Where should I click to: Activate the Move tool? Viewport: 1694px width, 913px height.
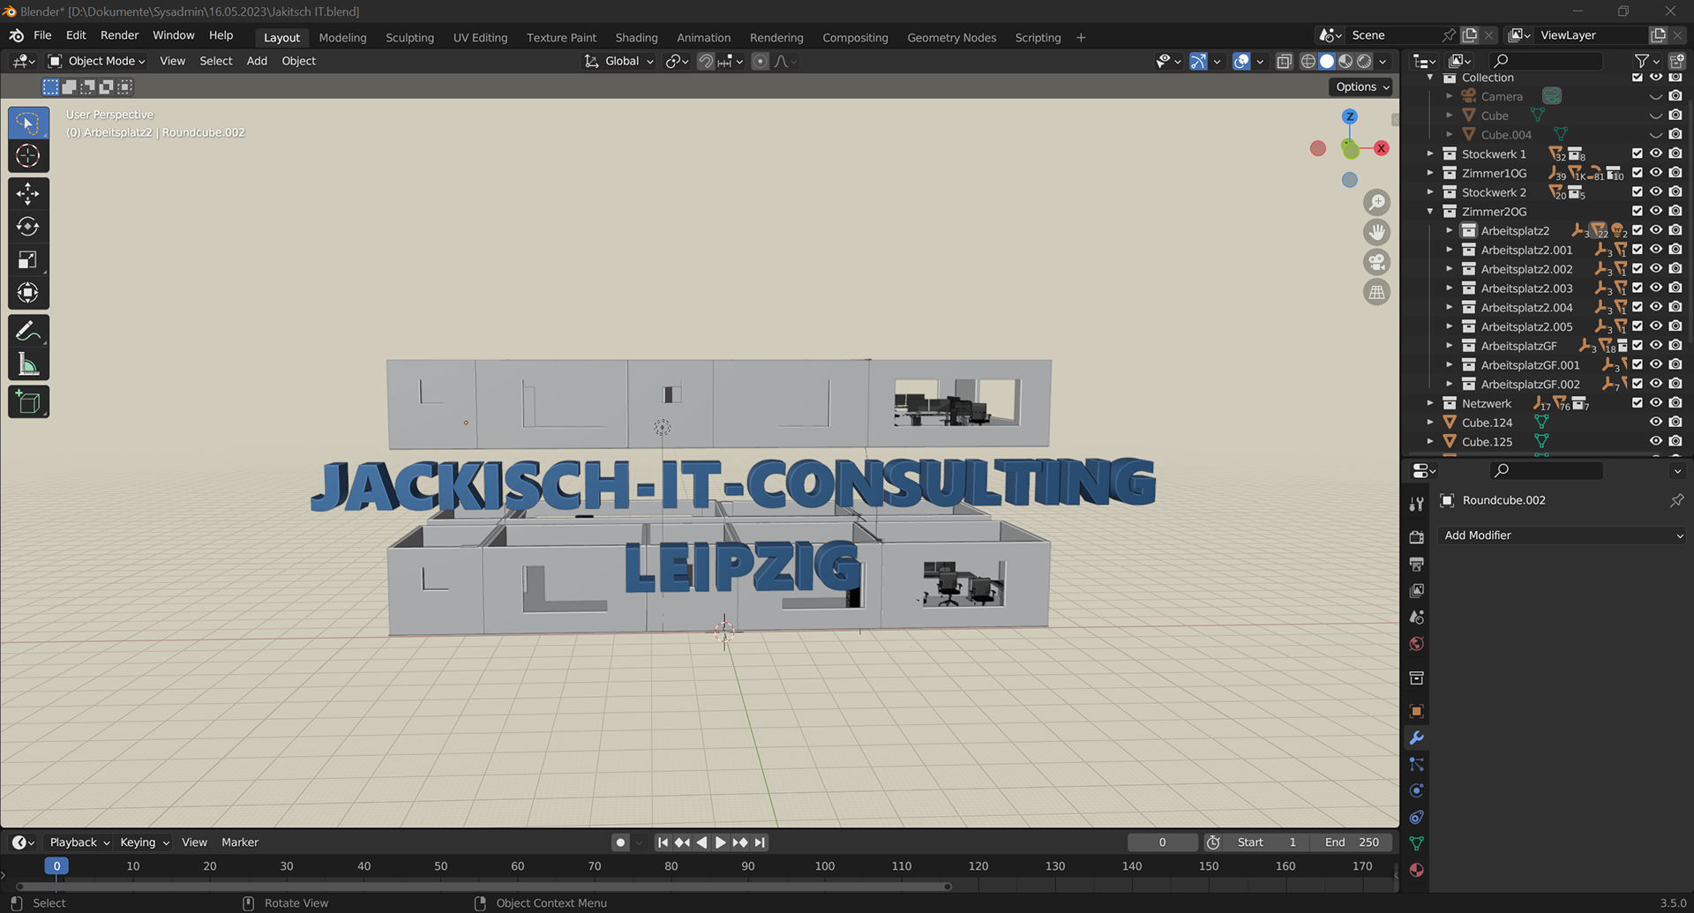point(28,194)
